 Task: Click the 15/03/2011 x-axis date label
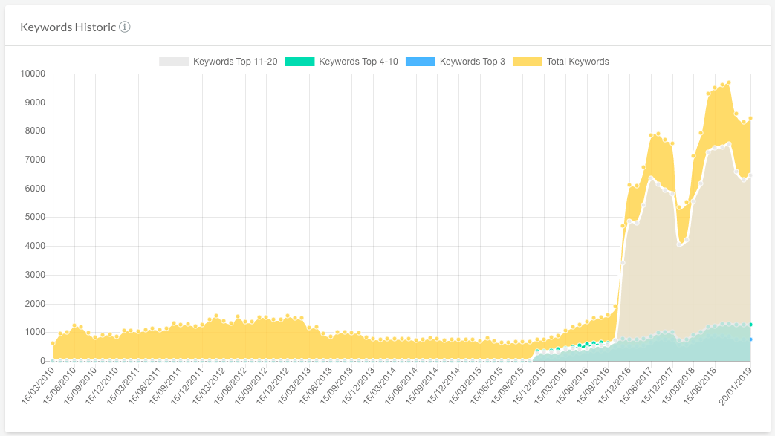[123, 386]
